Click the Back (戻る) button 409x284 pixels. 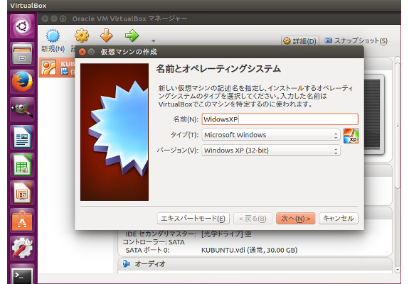tap(253, 219)
